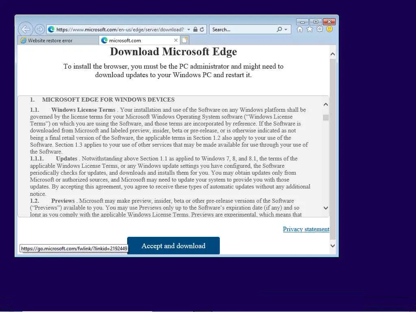
Task: Open the Privacy statement link
Action: (x=306, y=229)
